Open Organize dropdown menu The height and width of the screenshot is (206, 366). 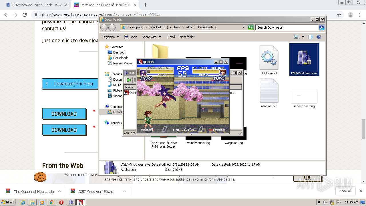click(111, 37)
